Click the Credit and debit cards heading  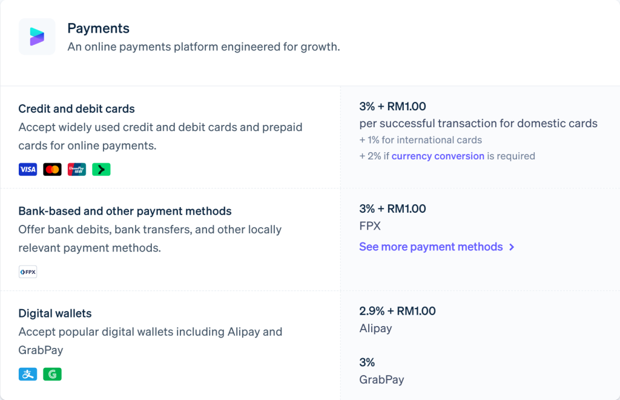[76, 109]
